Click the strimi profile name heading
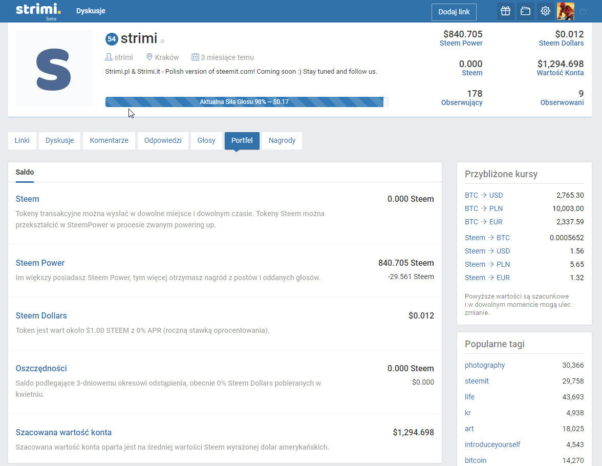 [139, 38]
